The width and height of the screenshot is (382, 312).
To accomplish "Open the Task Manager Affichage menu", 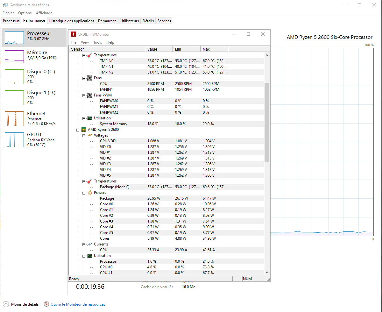I will click(44, 13).
